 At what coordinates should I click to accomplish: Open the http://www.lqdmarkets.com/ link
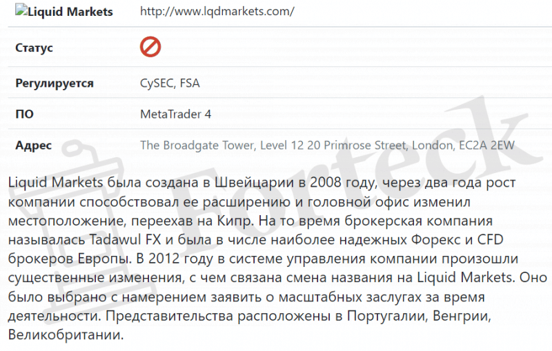(x=217, y=12)
